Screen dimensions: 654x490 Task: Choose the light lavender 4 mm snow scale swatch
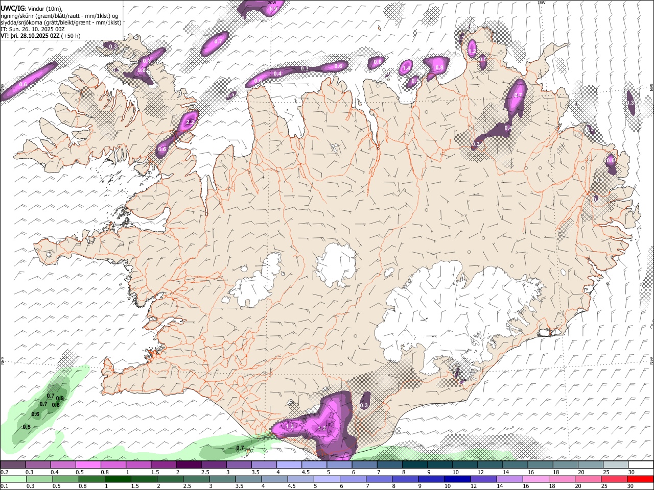289,465
